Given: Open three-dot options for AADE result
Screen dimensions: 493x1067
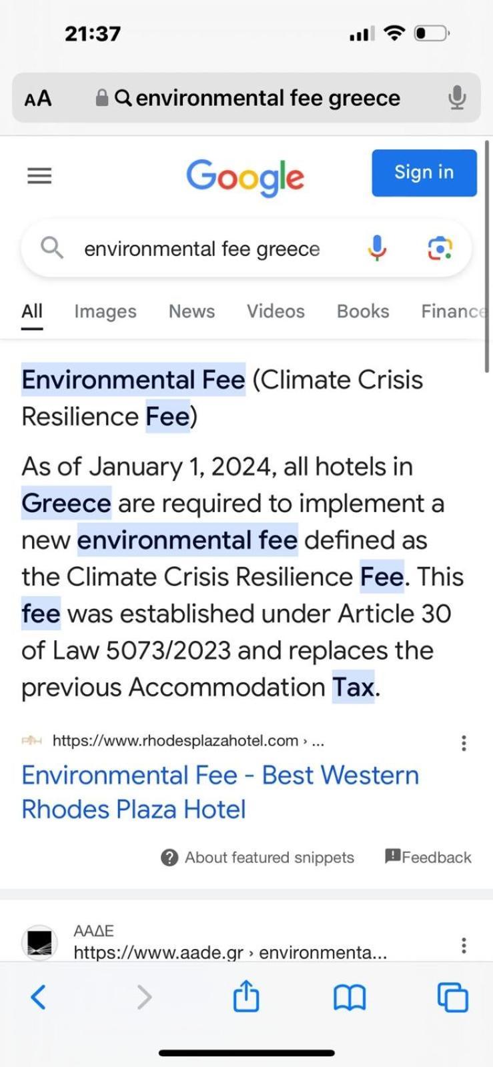Looking at the screenshot, I should pos(464,945).
